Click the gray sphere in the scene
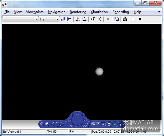The height and width of the screenshot is (136, 164). [99, 71]
